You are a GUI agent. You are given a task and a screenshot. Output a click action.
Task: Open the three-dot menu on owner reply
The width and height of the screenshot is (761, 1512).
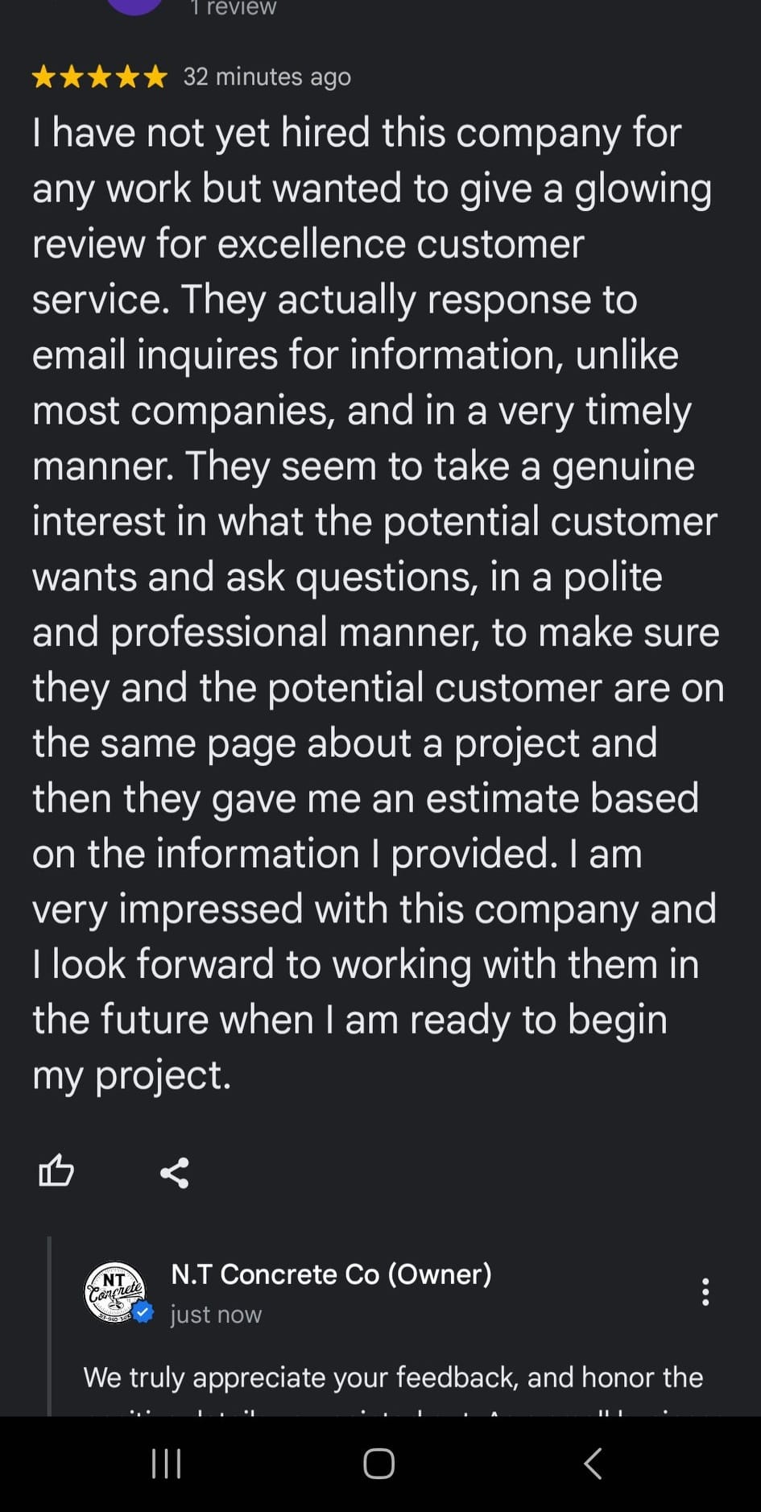[x=705, y=1291]
